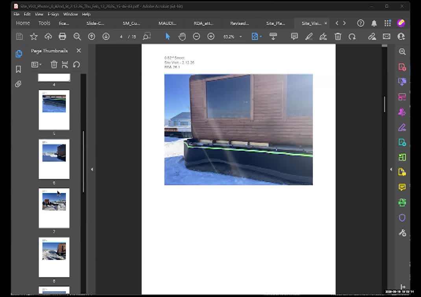The image size is (421, 297).
Task: Open the Help menu
Action: (x=86, y=14)
